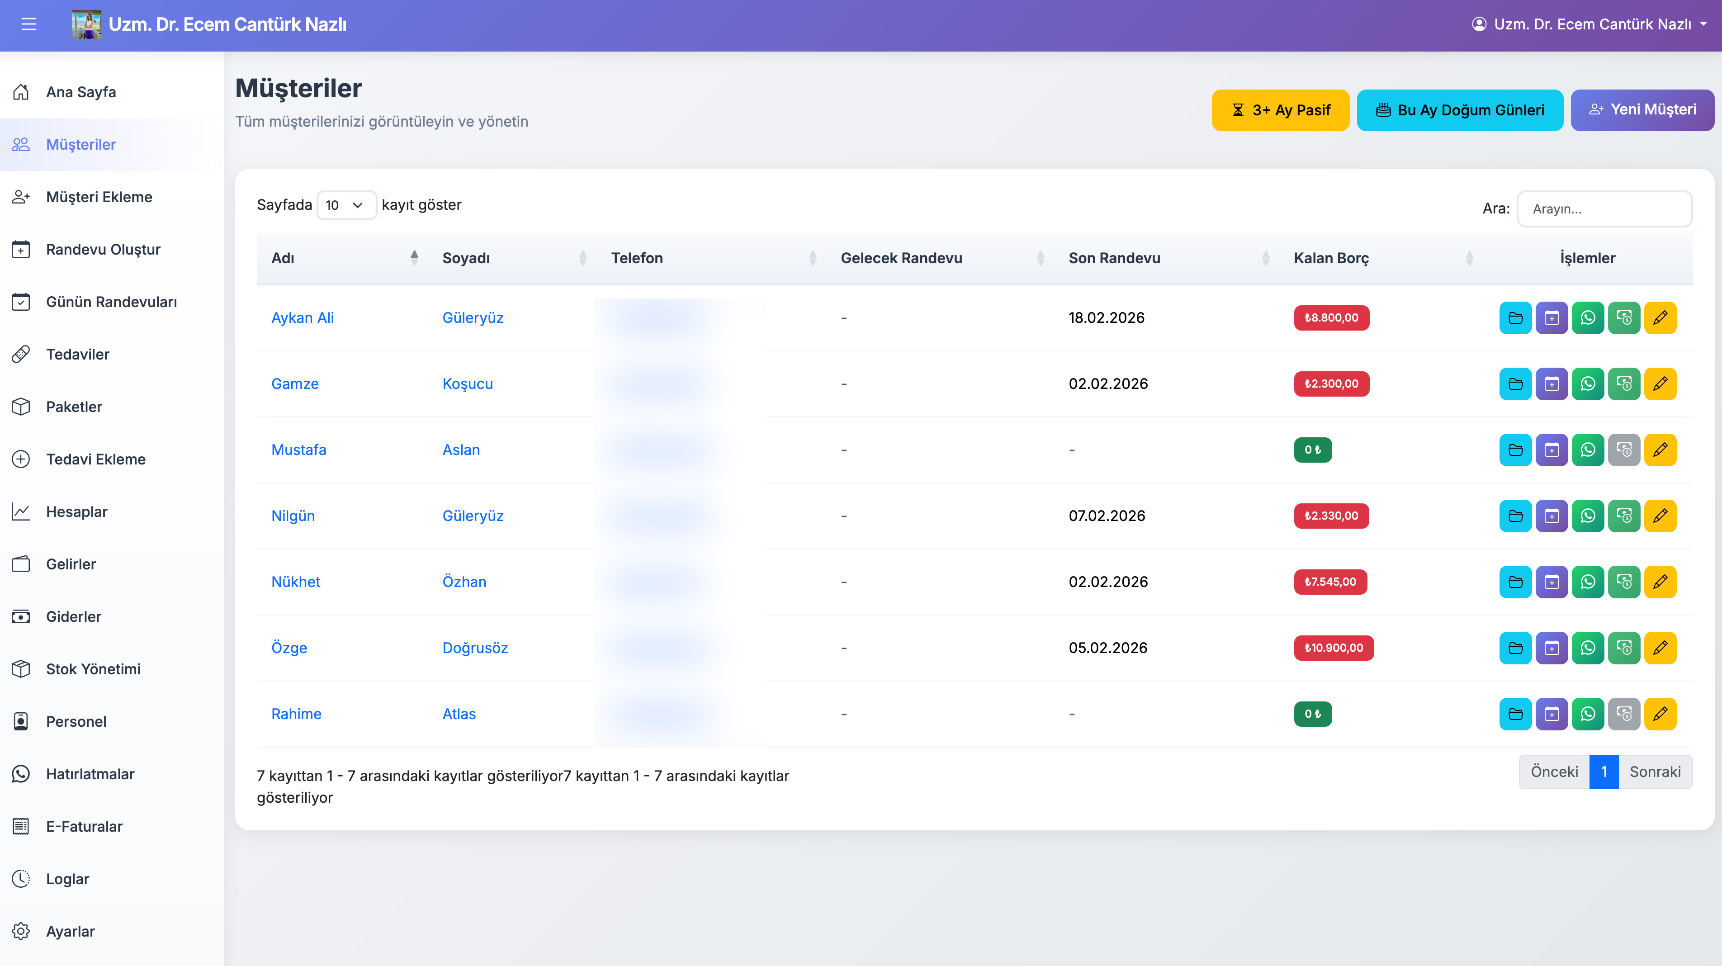1722x966 pixels.
Task: Click yellow pencil edit icon for Nilgün
Action: click(1660, 516)
